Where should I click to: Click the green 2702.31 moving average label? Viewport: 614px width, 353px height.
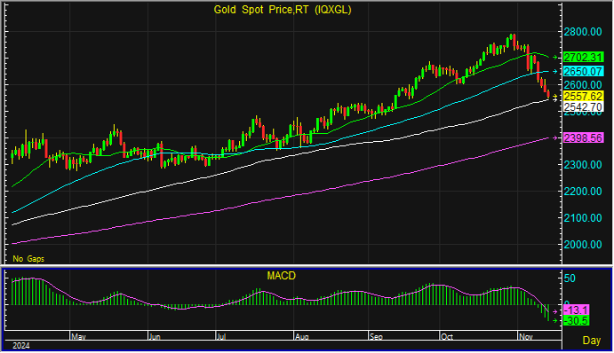point(583,58)
